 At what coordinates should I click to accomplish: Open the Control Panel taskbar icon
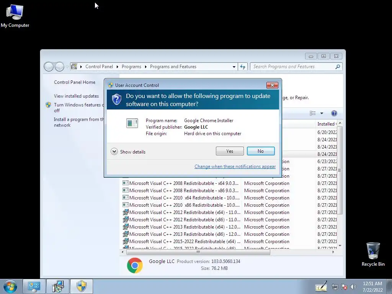click(x=34, y=286)
